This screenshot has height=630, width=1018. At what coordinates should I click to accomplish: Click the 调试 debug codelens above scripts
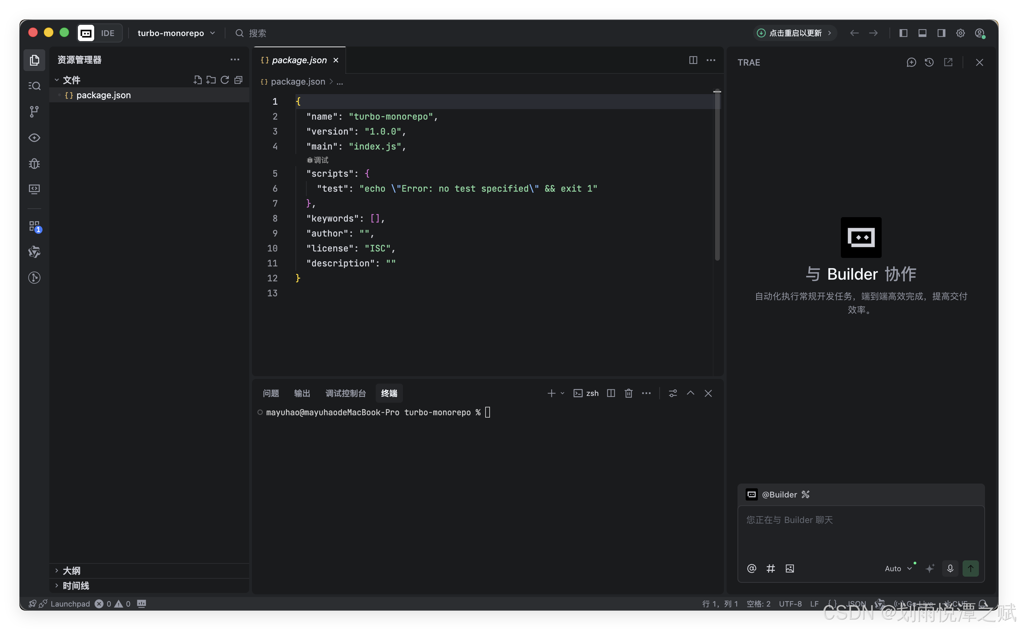(318, 160)
